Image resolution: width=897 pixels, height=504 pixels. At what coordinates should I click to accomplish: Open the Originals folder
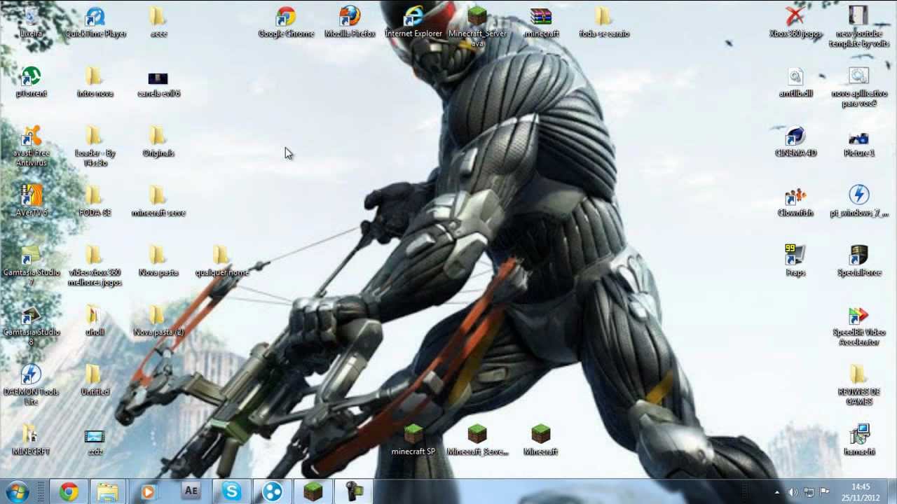158,141
